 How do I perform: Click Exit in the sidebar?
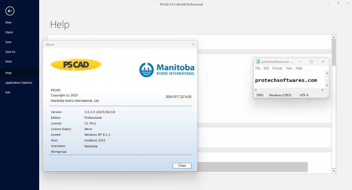(x=8, y=92)
